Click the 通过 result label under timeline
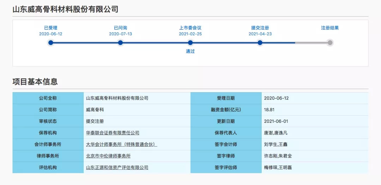 (190, 51)
